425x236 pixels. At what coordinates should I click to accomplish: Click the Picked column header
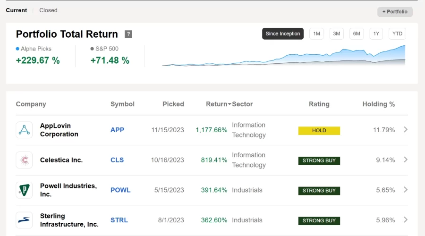pos(173,104)
